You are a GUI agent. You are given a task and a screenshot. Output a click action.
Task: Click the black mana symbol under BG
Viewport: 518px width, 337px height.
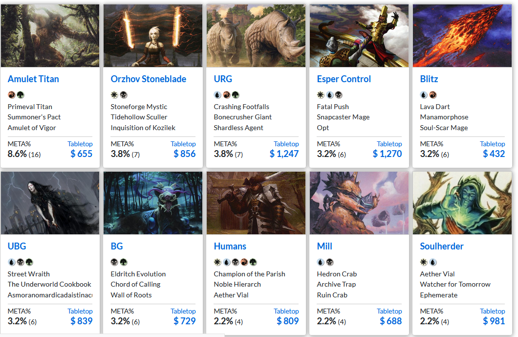(114, 262)
